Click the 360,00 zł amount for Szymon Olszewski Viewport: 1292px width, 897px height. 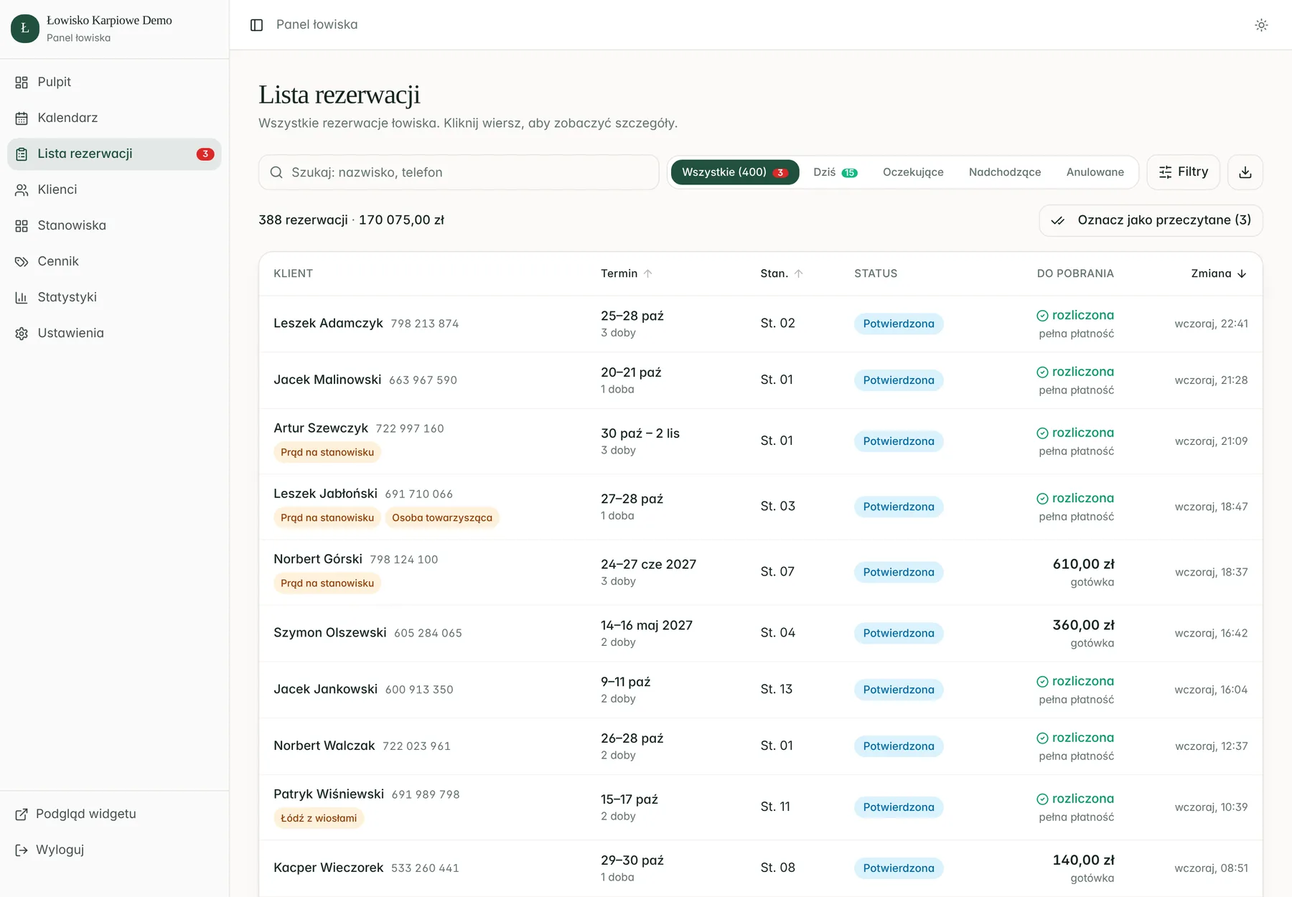coord(1083,625)
